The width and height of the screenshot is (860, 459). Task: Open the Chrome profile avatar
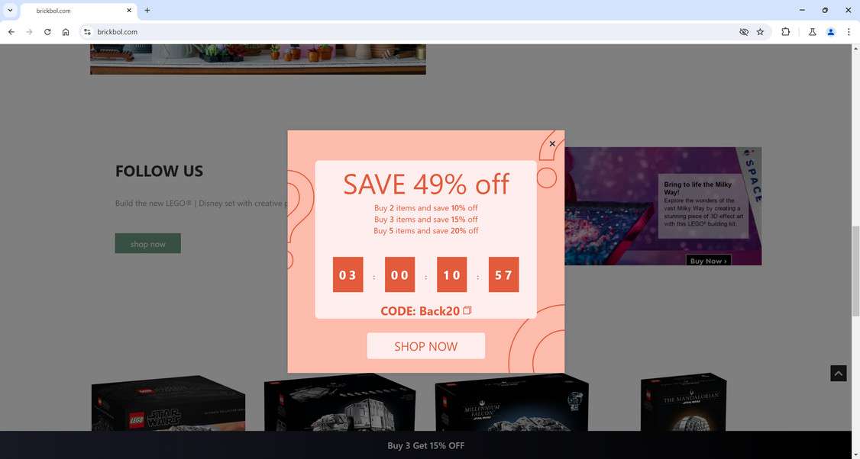click(x=830, y=32)
